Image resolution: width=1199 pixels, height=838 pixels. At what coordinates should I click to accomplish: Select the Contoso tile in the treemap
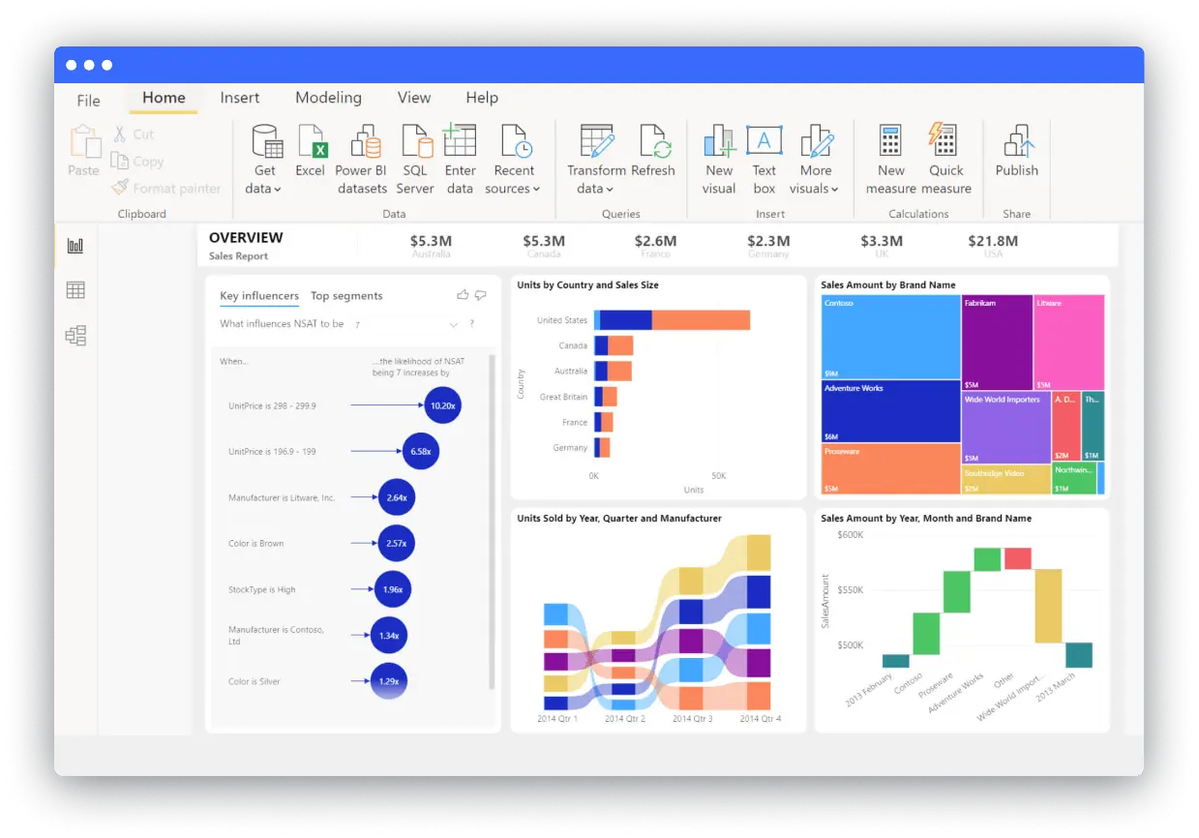point(890,337)
